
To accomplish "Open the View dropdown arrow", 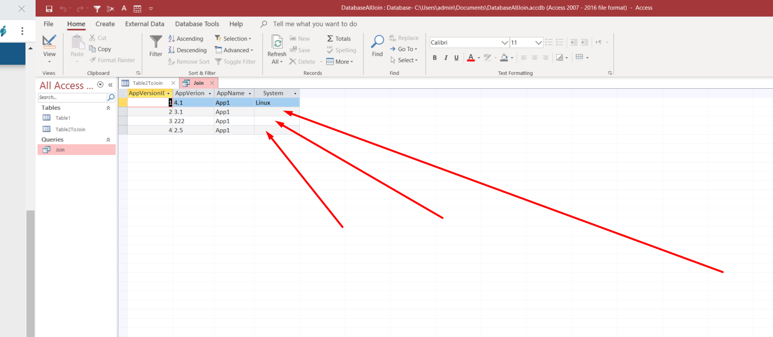I will tap(50, 61).
